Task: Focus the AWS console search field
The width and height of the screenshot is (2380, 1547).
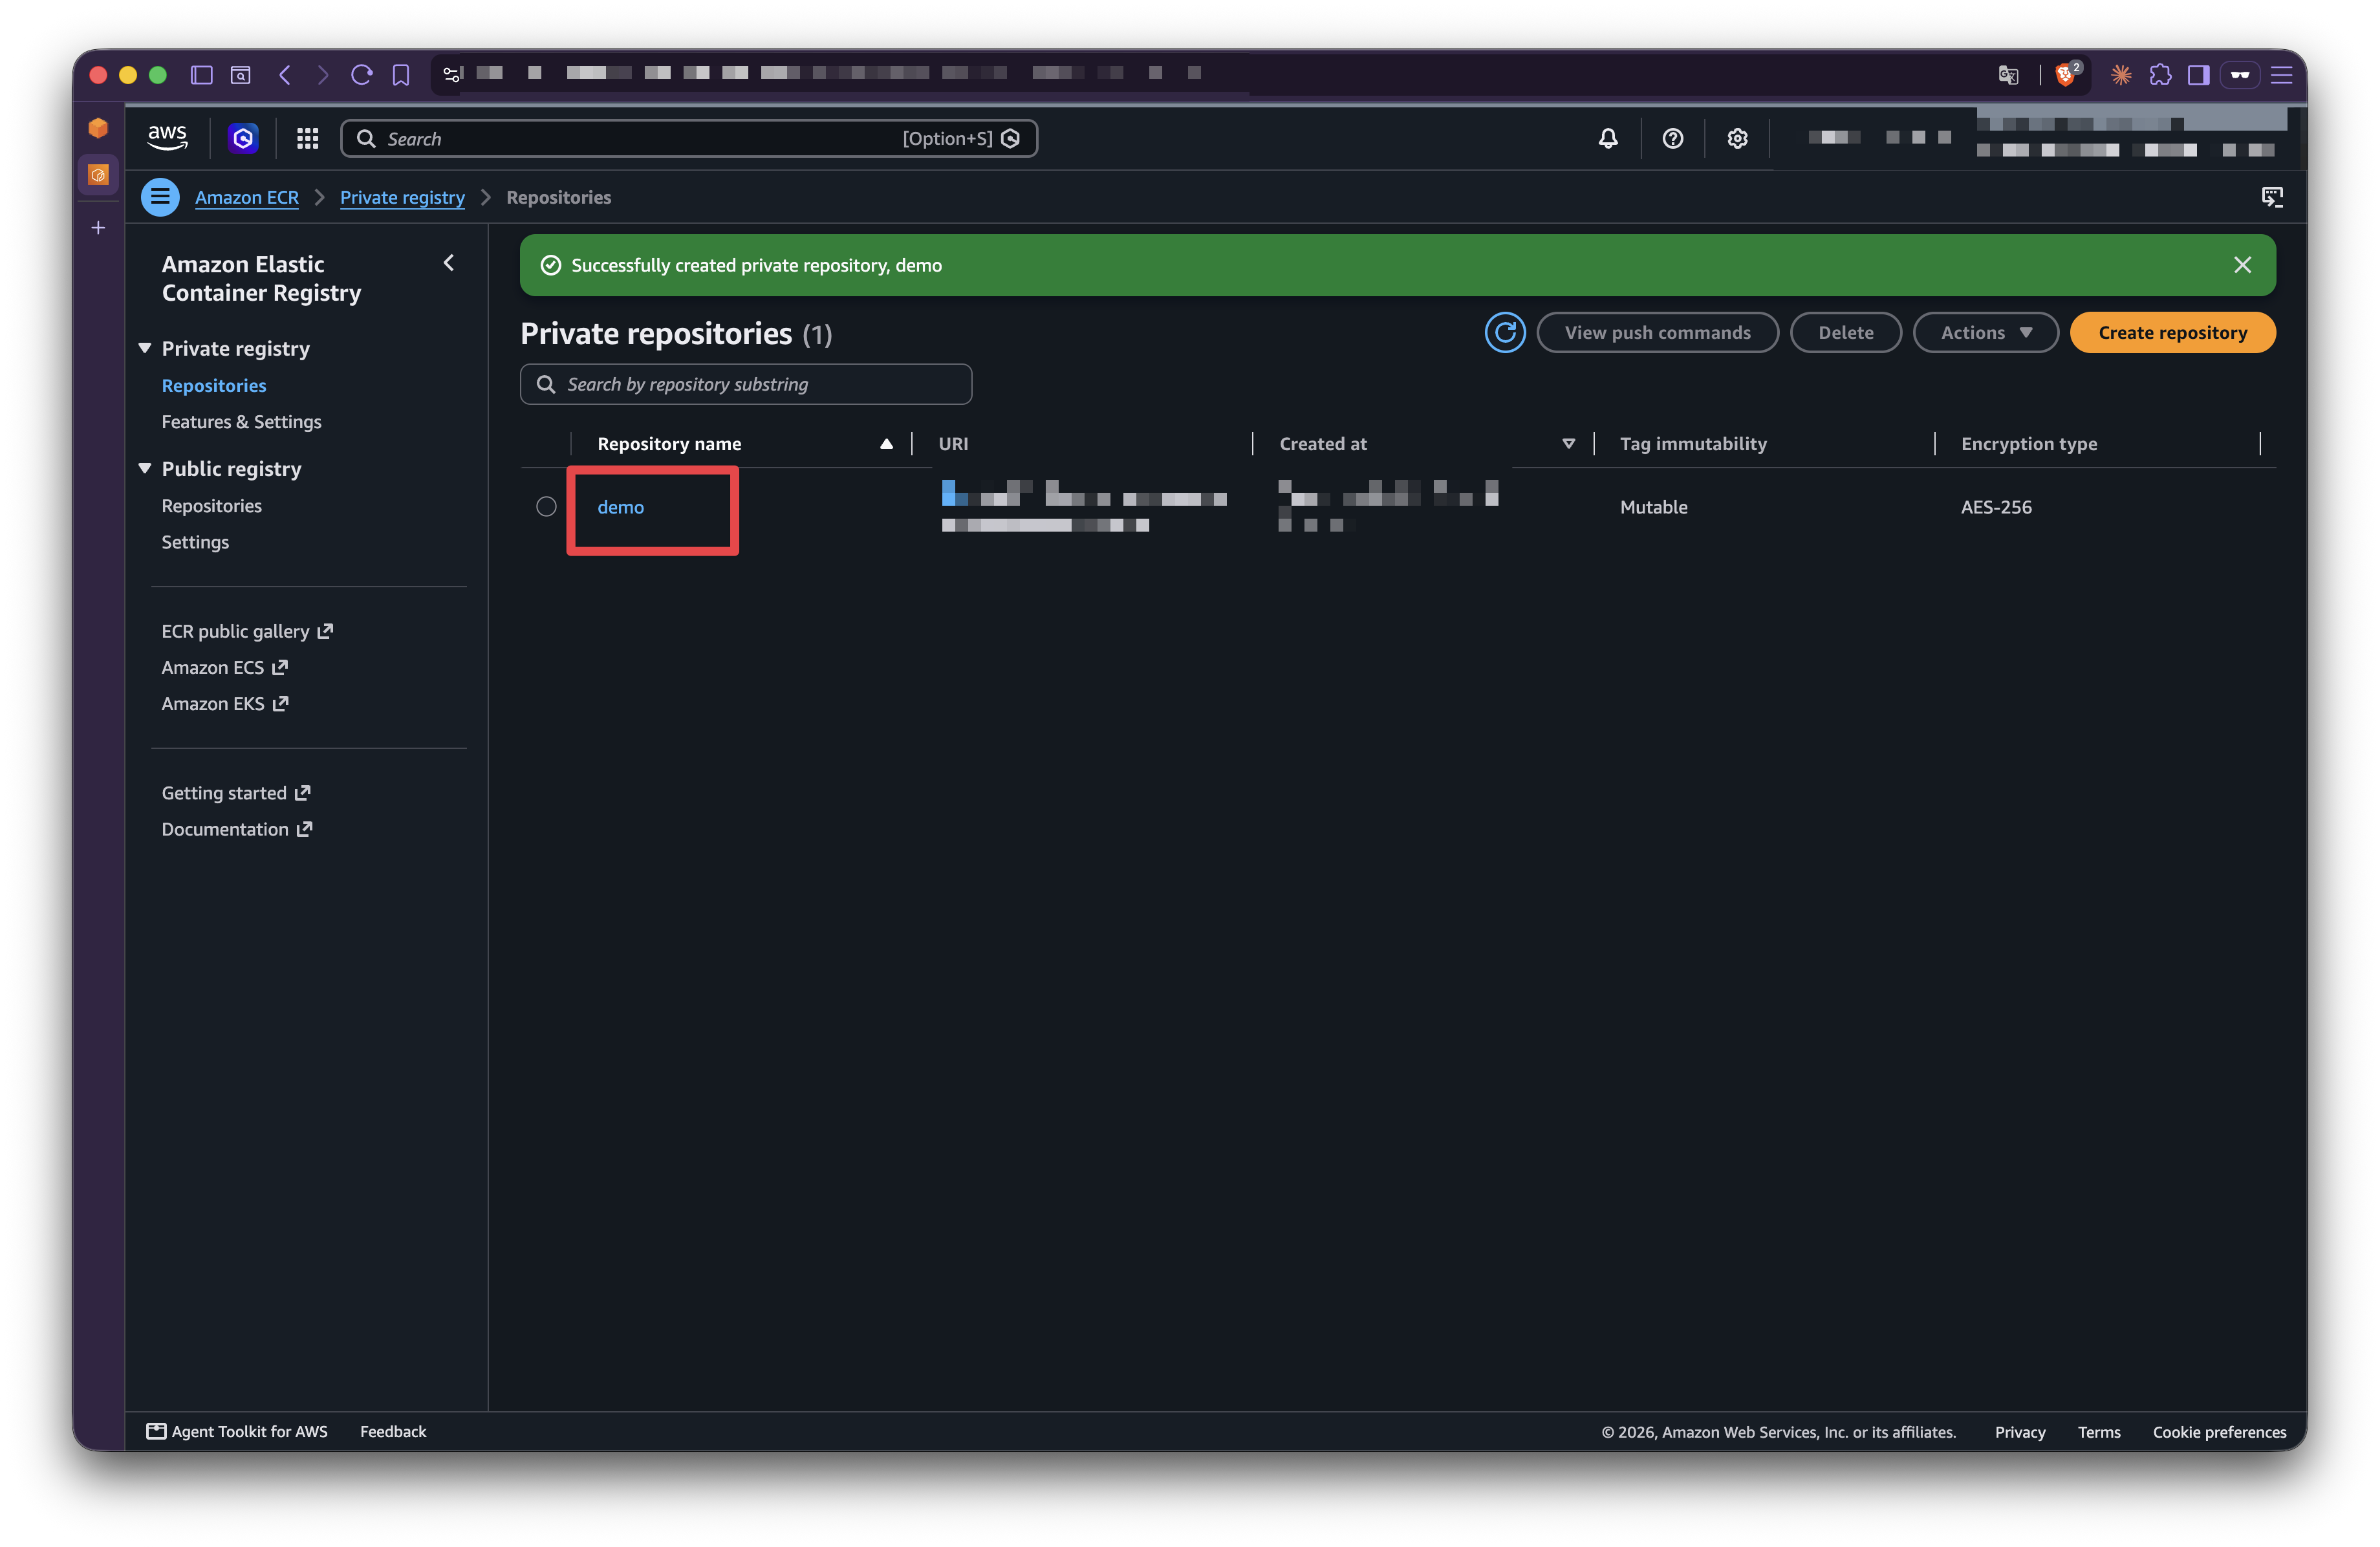Action: coord(689,138)
